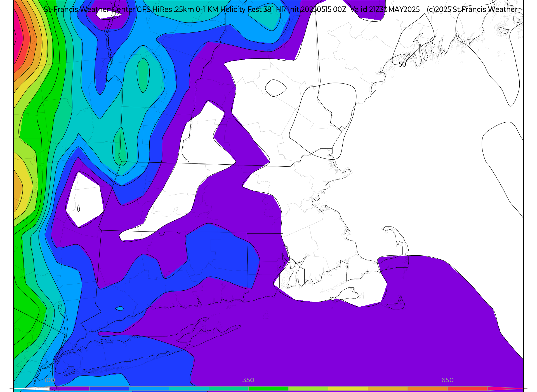This screenshot has height=392, width=537.
Task: Click the yellow color bar segment
Action: click(348, 389)
